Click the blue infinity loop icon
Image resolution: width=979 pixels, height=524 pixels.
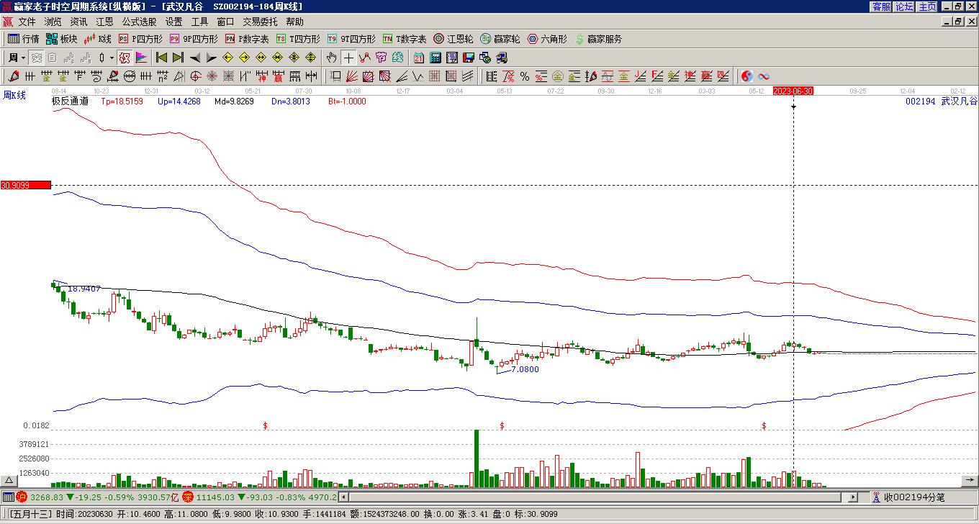click(x=764, y=76)
